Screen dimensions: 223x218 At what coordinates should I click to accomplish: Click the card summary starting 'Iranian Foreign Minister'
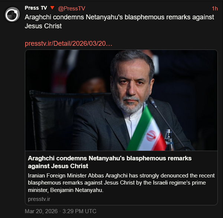(x=121, y=183)
